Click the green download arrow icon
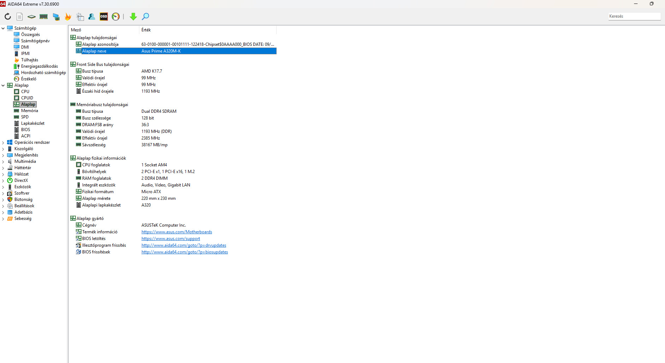Screen dimensions: 665x363 click(x=133, y=17)
